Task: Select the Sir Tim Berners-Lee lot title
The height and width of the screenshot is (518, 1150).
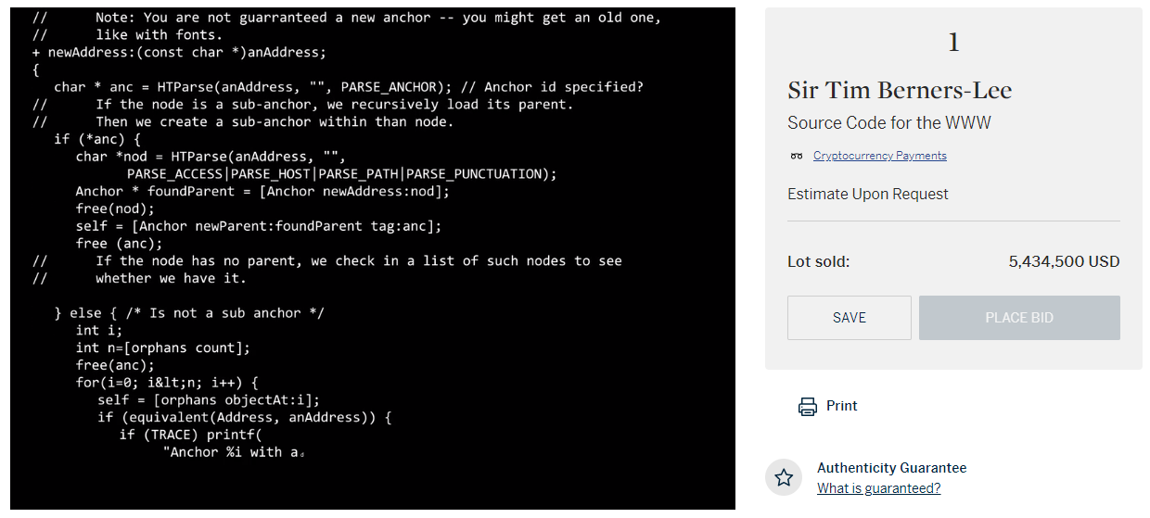Action: (x=900, y=91)
